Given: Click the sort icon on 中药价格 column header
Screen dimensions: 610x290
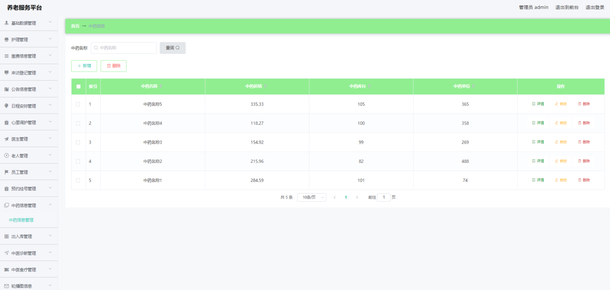Looking at the screenshot, I should click(x=265, y=86).
